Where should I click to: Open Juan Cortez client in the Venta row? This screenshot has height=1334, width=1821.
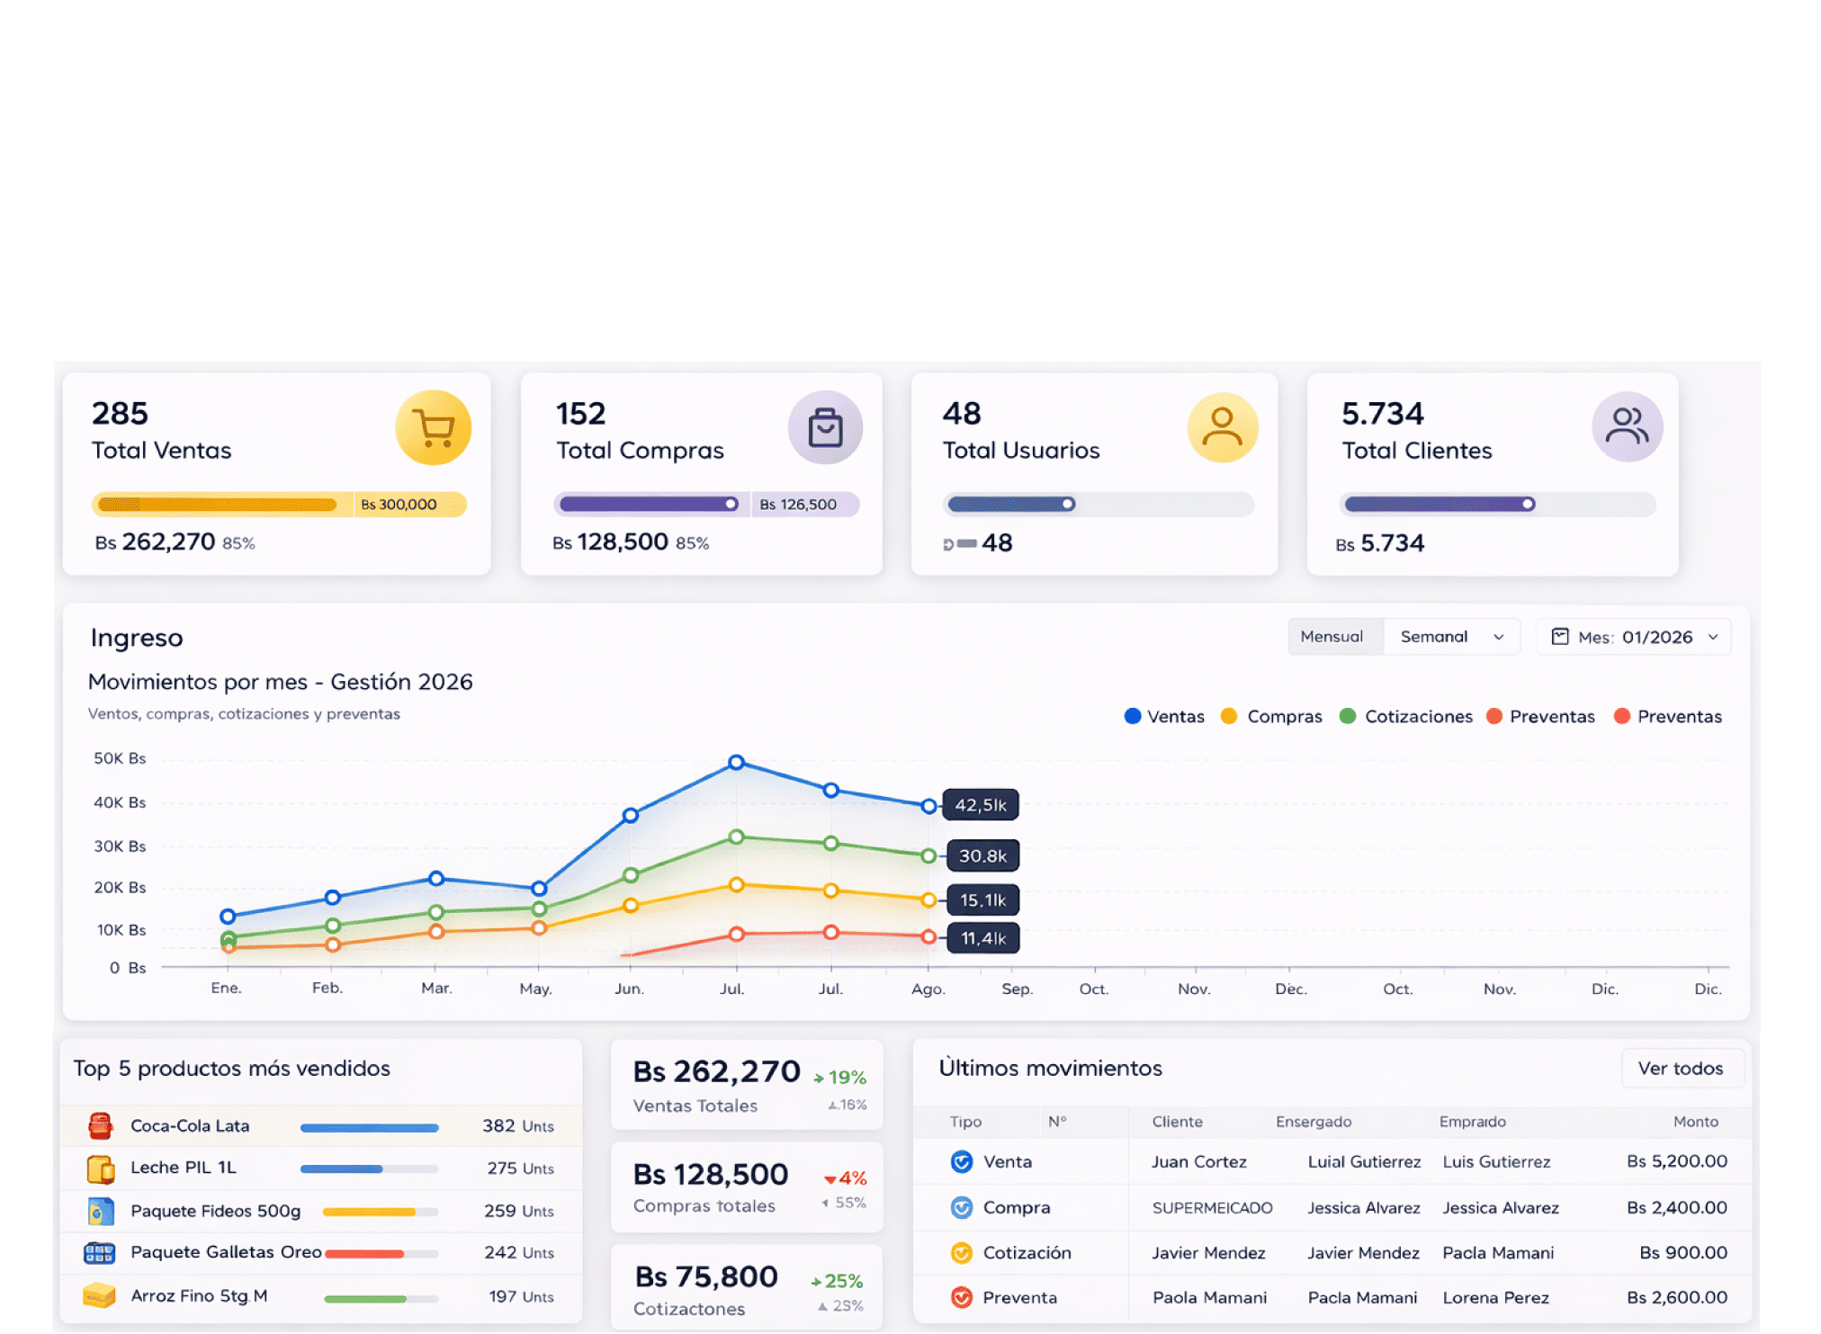[1198, 1162]
